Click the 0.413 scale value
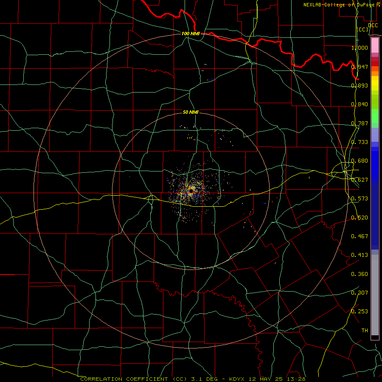 coord(360,255)
